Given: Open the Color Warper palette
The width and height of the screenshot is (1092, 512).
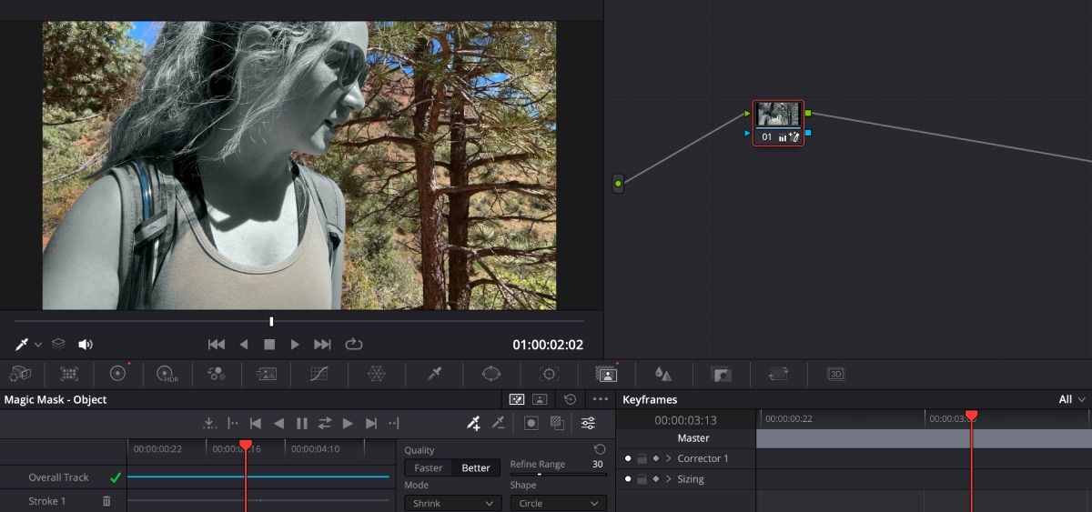Looking at the screenshot, I should coord(376,374).
